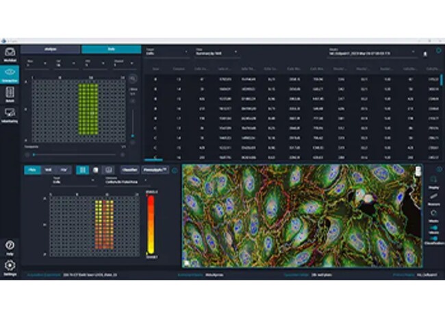This screenshot has width=445, height=318.
Task: Expand the Target dropdown above results table
Action: 166,53
